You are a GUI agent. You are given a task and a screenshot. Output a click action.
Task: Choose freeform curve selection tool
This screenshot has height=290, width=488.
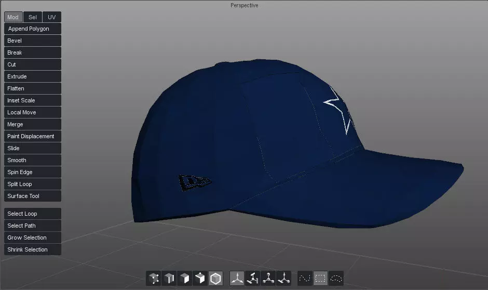click(x=305, y=278)
